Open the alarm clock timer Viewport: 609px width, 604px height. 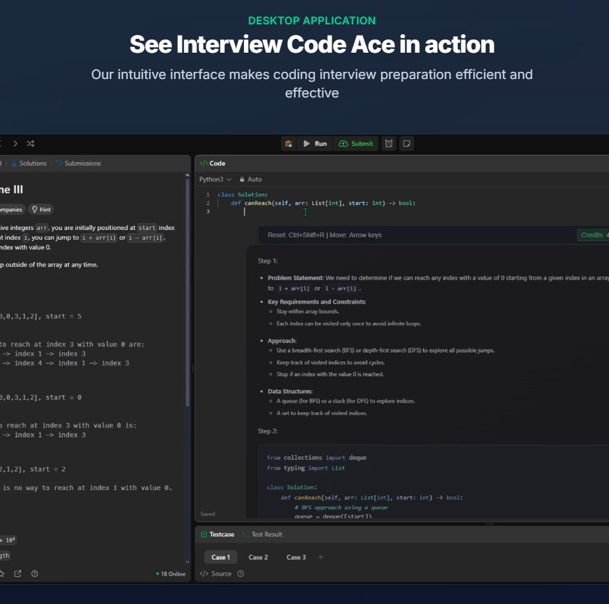(389, 144)
